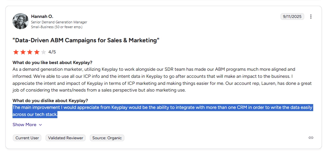This screenshot has width=327, height=154.
Task: Open the three-dot review options menu
Action: (311, 17)
